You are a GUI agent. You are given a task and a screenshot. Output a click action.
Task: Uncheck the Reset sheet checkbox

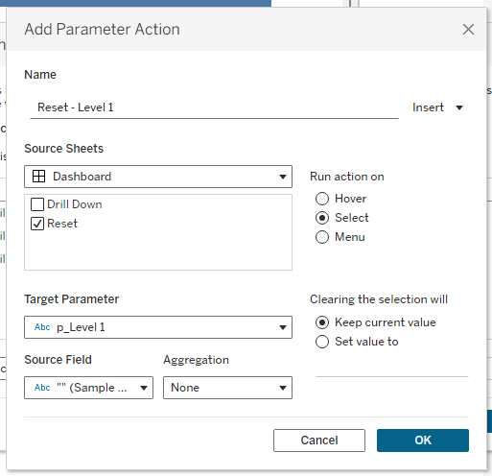37,224
